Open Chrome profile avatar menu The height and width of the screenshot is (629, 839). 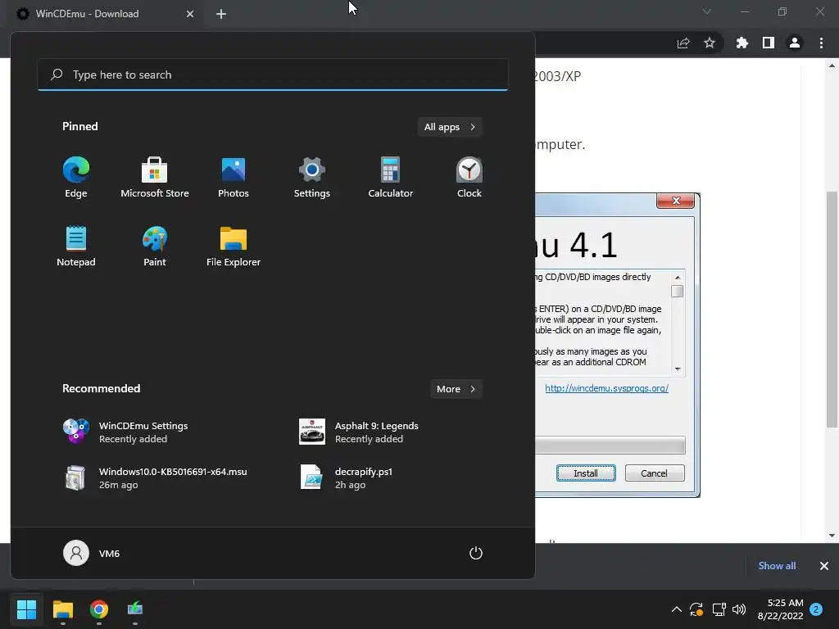795,43
